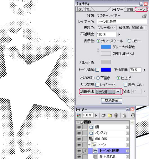Switch to the トーン tab
The image size is (149, 159).
[141, 9]
